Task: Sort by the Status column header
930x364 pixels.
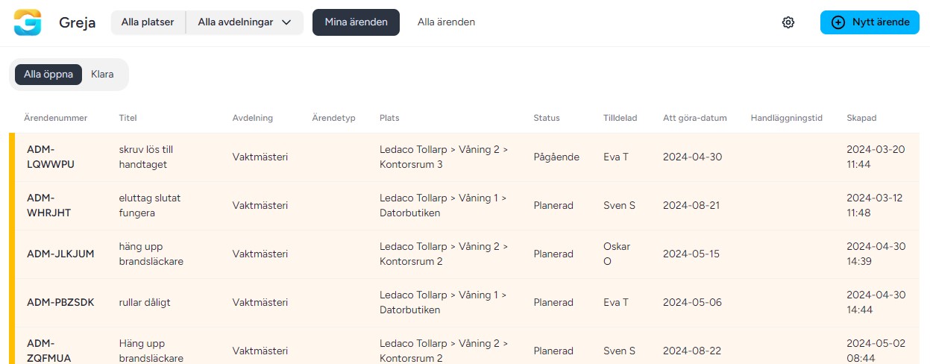Action: click(546, 118)
